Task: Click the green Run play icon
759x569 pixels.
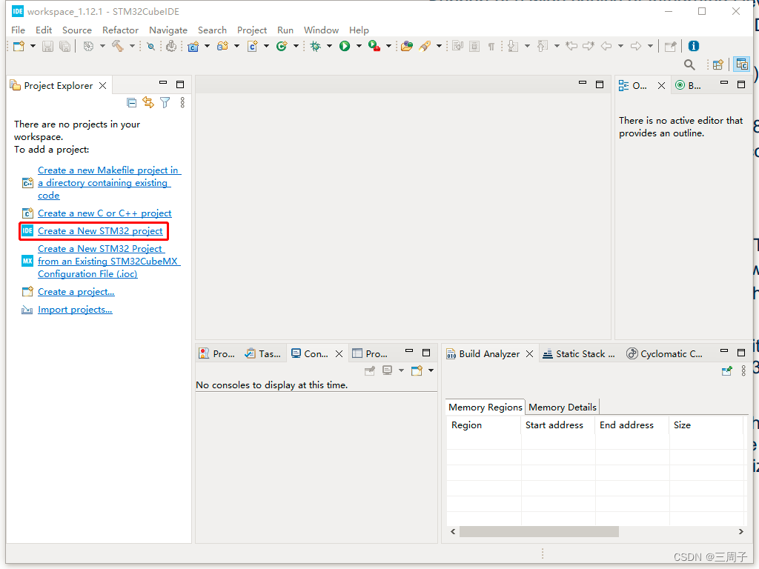Action: click(x=345, y=47)
